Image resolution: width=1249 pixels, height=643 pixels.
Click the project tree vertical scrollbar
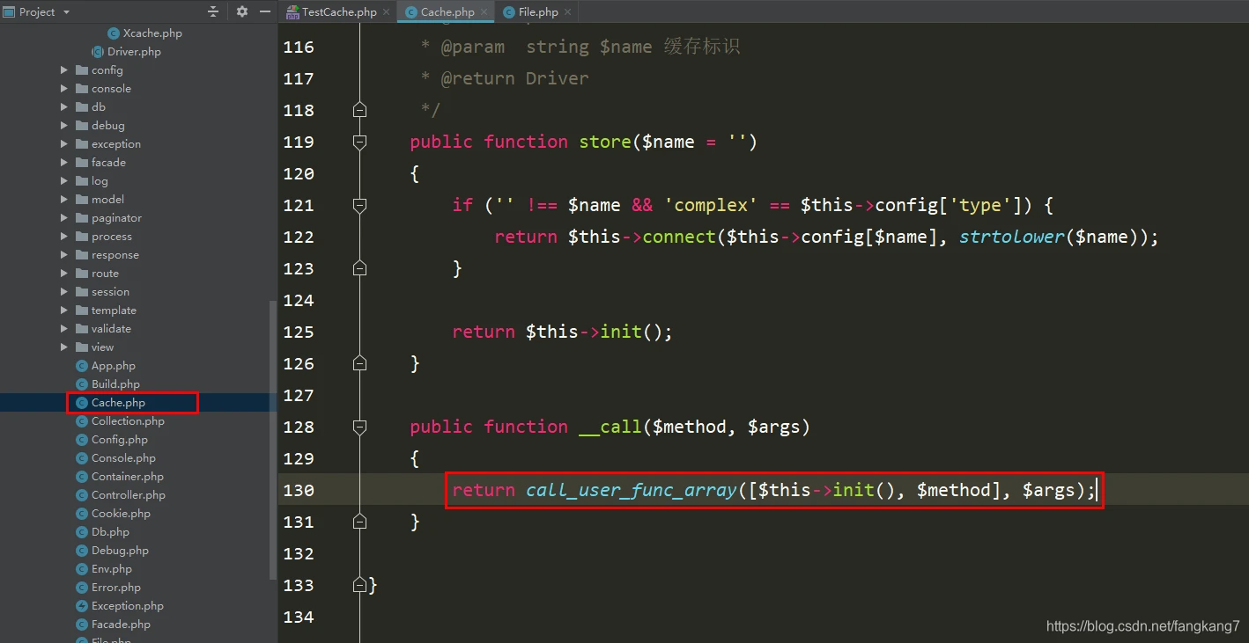(x=273, y=440)
